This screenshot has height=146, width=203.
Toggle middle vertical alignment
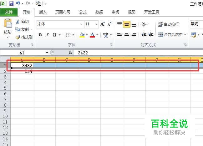pyautogui.click(x=127, y=24)
